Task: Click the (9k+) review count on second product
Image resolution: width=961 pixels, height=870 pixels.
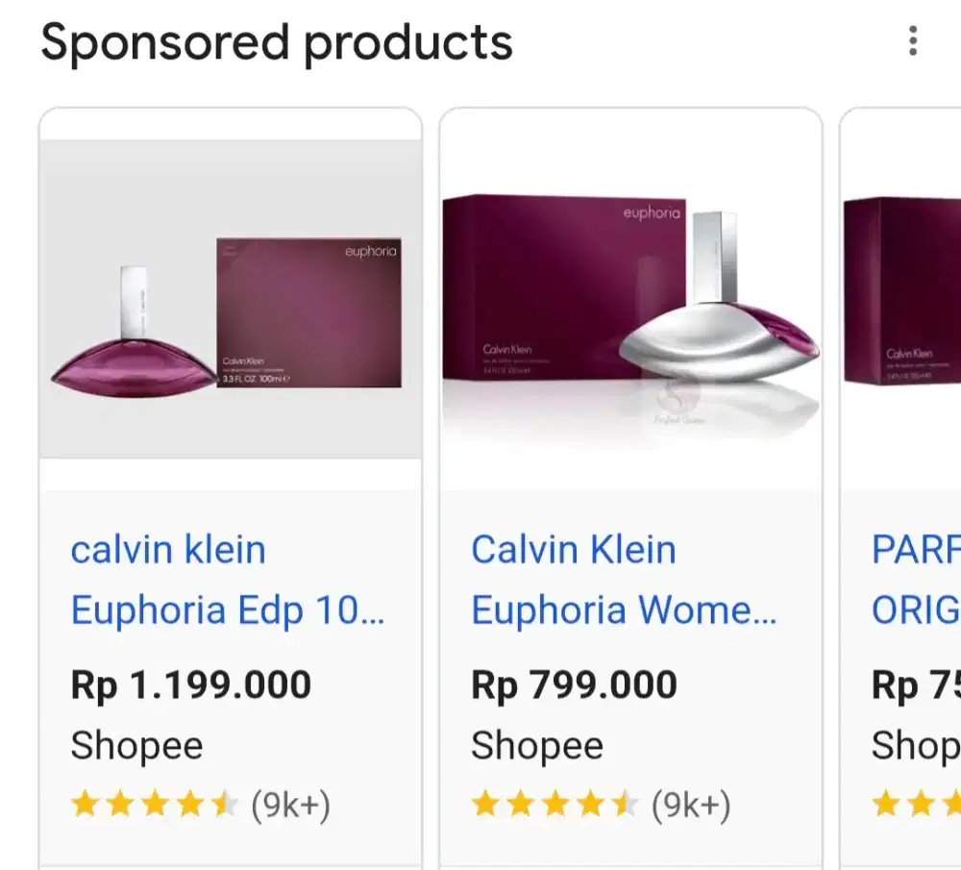Action: click(x=696, y=805)
